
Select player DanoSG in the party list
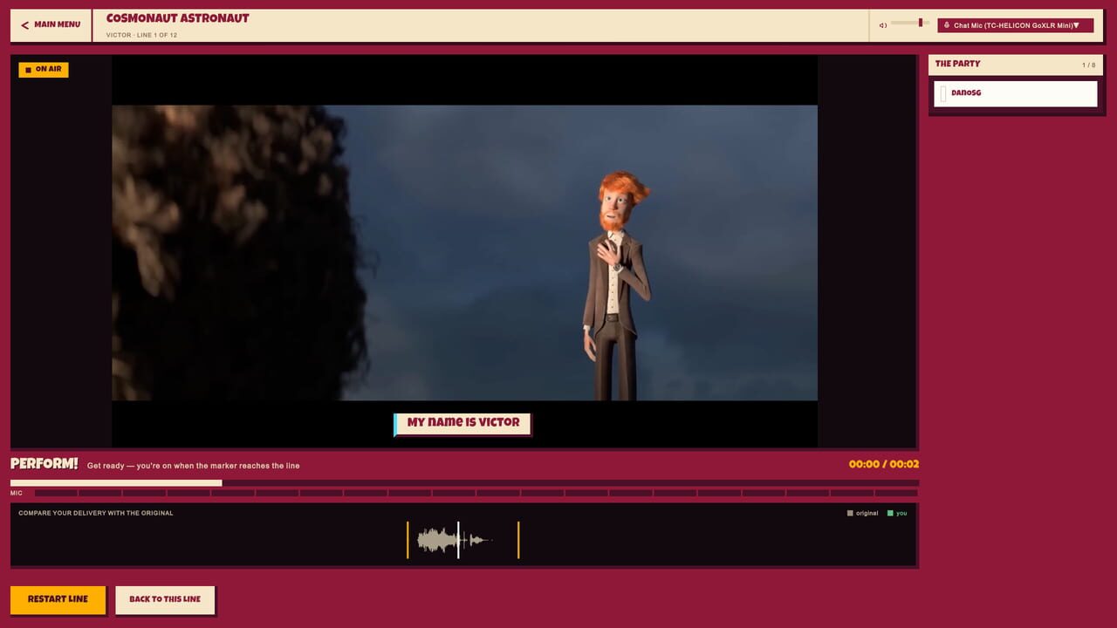[x=1015, y=93]
